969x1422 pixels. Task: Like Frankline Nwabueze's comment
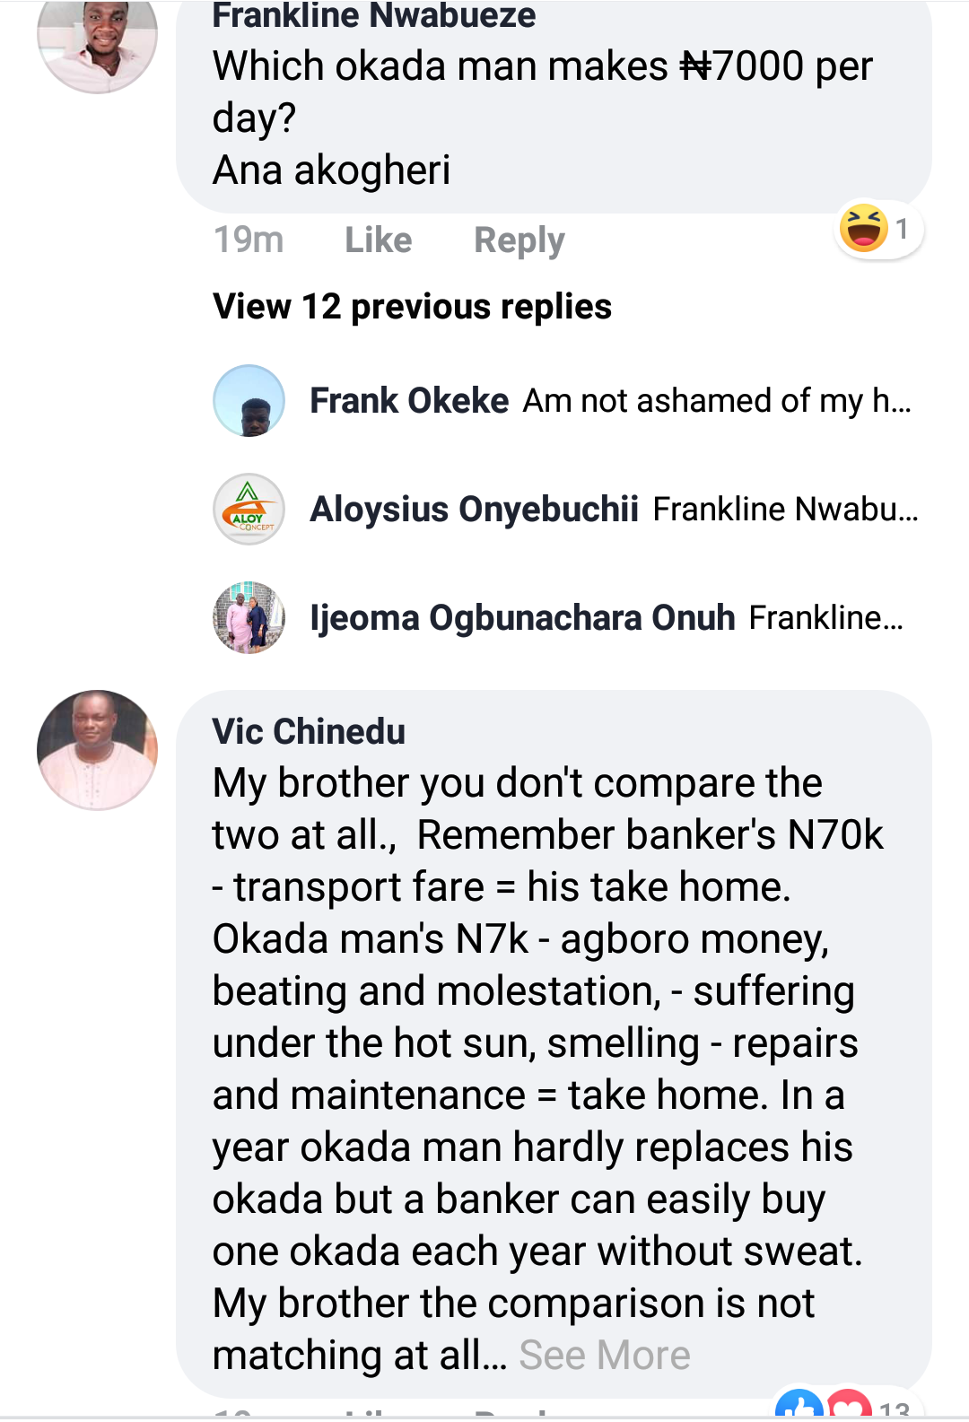tap(378, 240)
